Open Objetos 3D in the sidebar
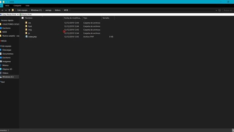The image size is (234, 132). (x=7, y=69)
